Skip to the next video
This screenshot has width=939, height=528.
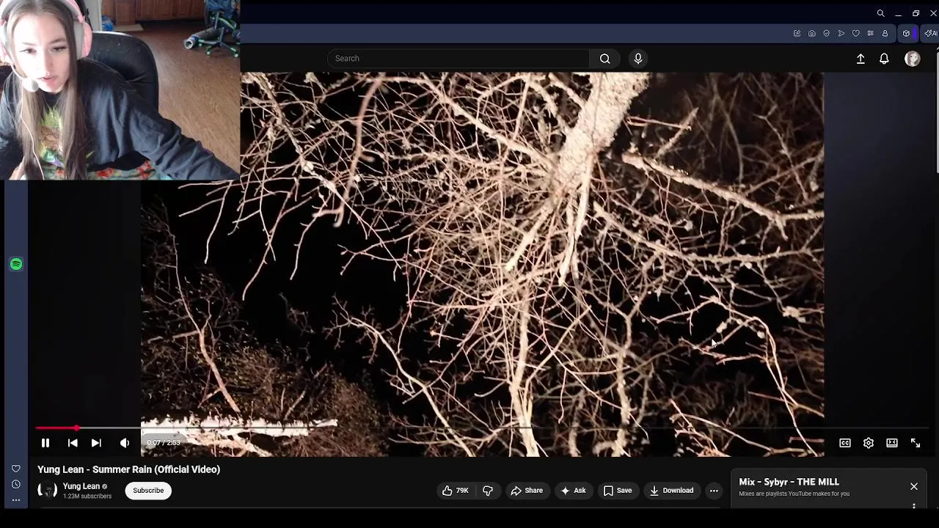pos(96,443)
